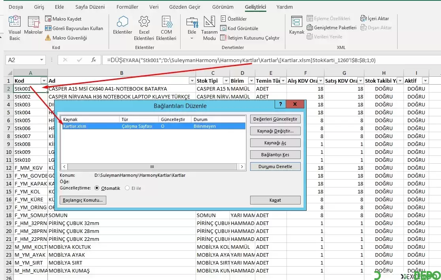The image size is (441, 280).
Task: Select cell Stk002
Action: 30,96
